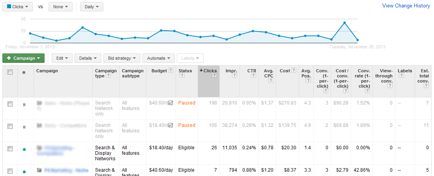Open help icon under View-through conv. header
This screenshot has height=176, width=434.
coord(390,86)
